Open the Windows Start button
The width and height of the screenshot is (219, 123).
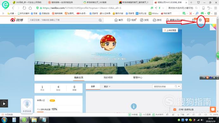pyautogui.click(x=4, y=120)
